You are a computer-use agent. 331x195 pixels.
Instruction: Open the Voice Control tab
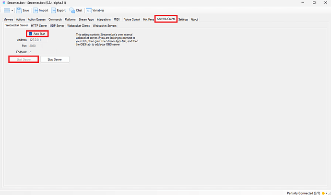[132, 19]
